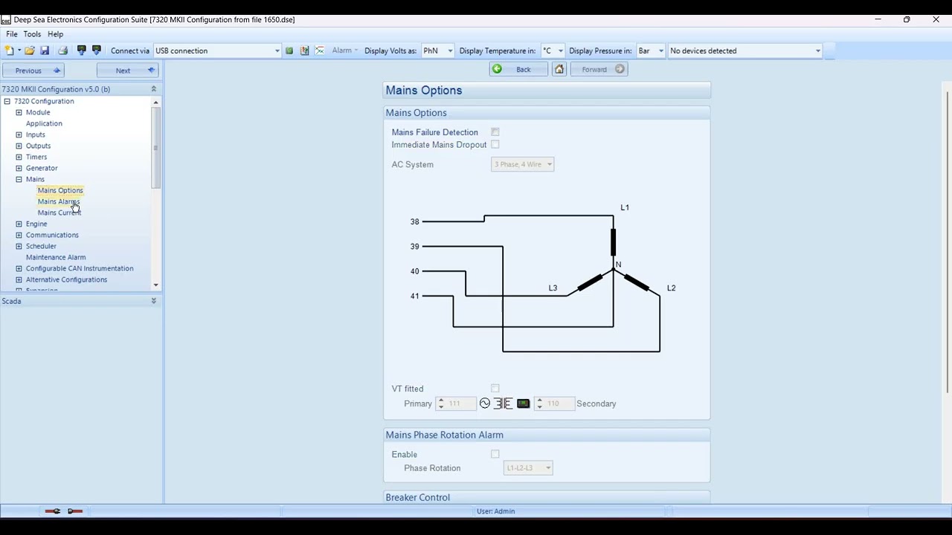Open the Display Pressure Bar dropdown
The width and height of the screenshot is (952, 535).
pyautogui.click(x=651, y=51)
